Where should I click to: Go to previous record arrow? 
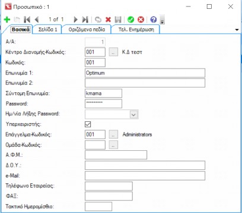tap(37, 20)
